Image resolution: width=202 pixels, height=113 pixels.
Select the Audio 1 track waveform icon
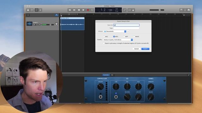point(29,24)
